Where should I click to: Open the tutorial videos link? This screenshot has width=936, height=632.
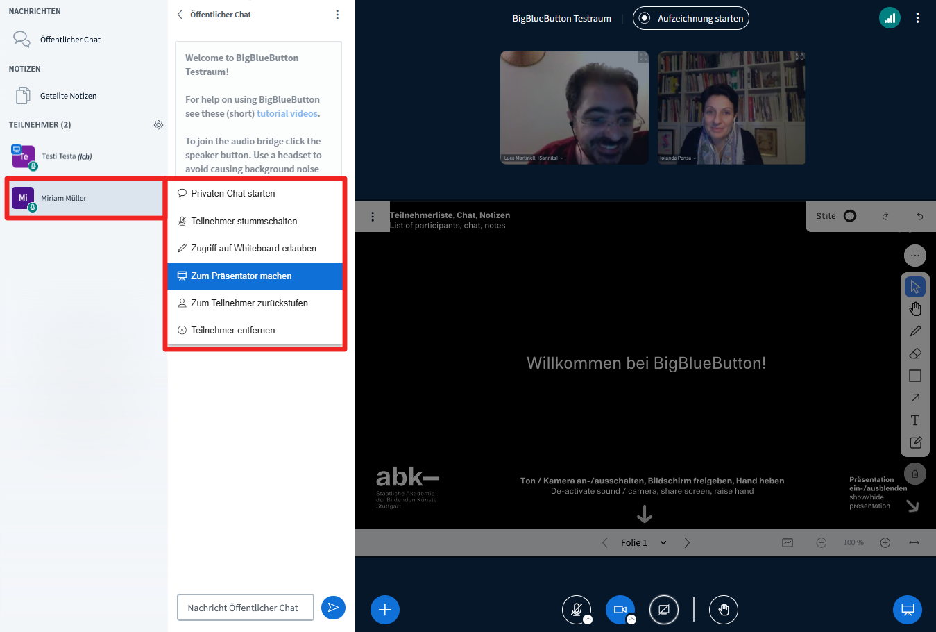(x=287, y=113)
